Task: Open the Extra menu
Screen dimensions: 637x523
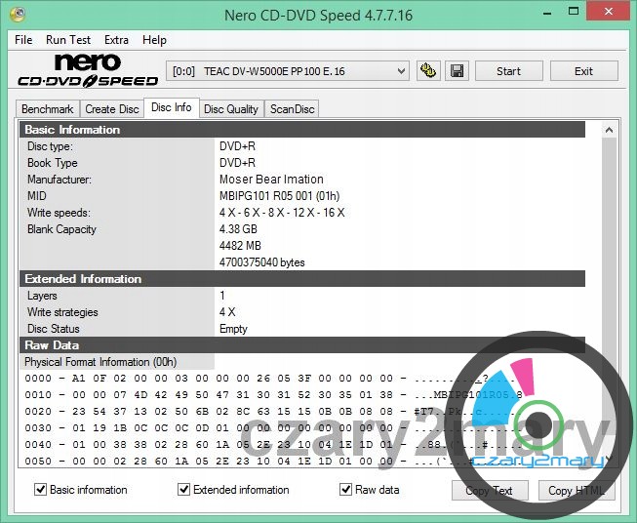Action: click(116, 40)
